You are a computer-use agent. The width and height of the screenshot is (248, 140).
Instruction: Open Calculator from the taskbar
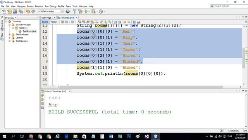[x=102, y=136]
